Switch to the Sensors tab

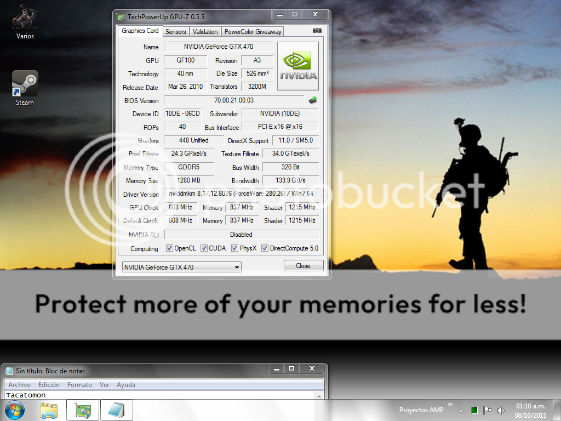coord(176,31)
